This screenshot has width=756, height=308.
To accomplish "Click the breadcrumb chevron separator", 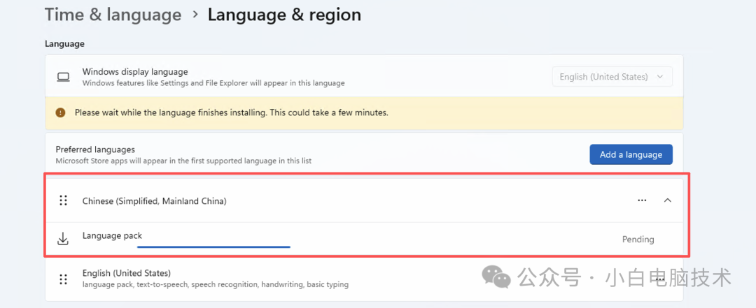I will click(195, 15).
